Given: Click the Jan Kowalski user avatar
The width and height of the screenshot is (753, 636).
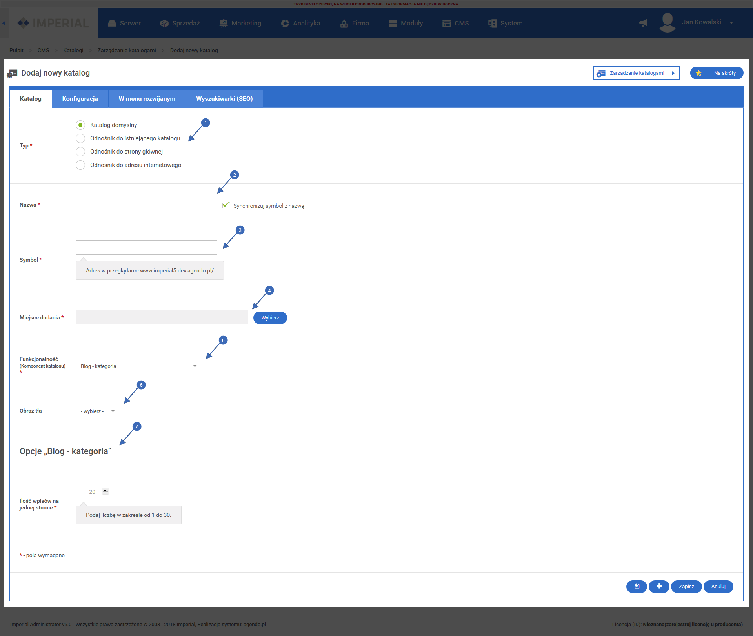Looking at the screenshot, I should [x=667, y=23].
